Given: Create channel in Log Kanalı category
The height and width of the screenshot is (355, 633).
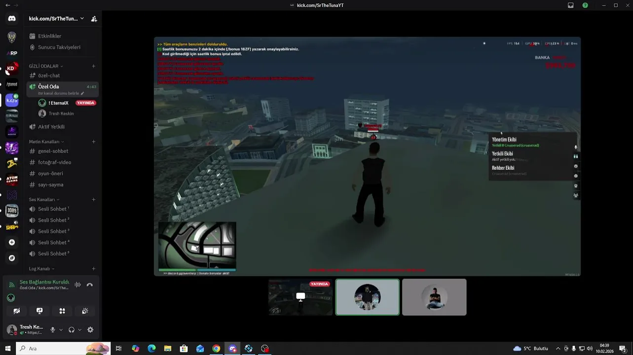Looking at the screenshot, I should tap(94, 269).
